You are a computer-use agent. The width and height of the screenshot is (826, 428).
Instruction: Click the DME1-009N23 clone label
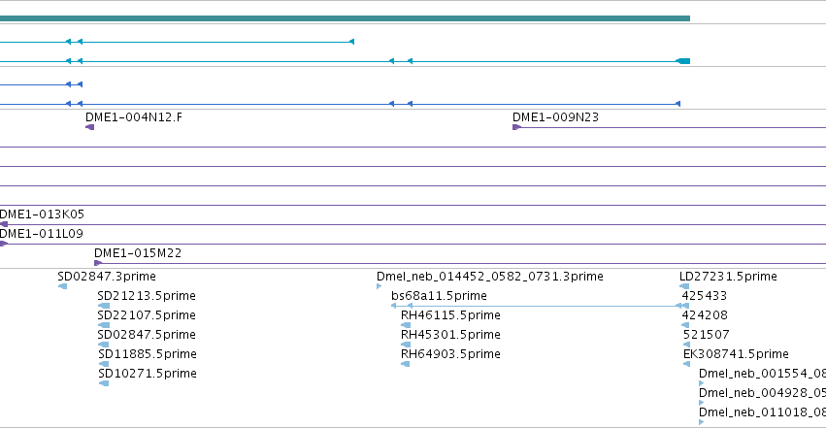[x=556, y=116]
